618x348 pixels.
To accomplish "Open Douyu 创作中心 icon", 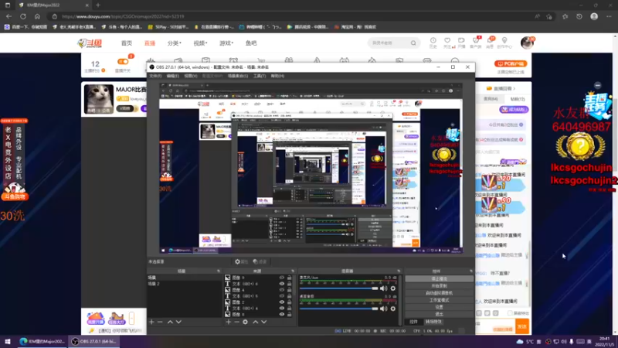I will coord(504,43).
